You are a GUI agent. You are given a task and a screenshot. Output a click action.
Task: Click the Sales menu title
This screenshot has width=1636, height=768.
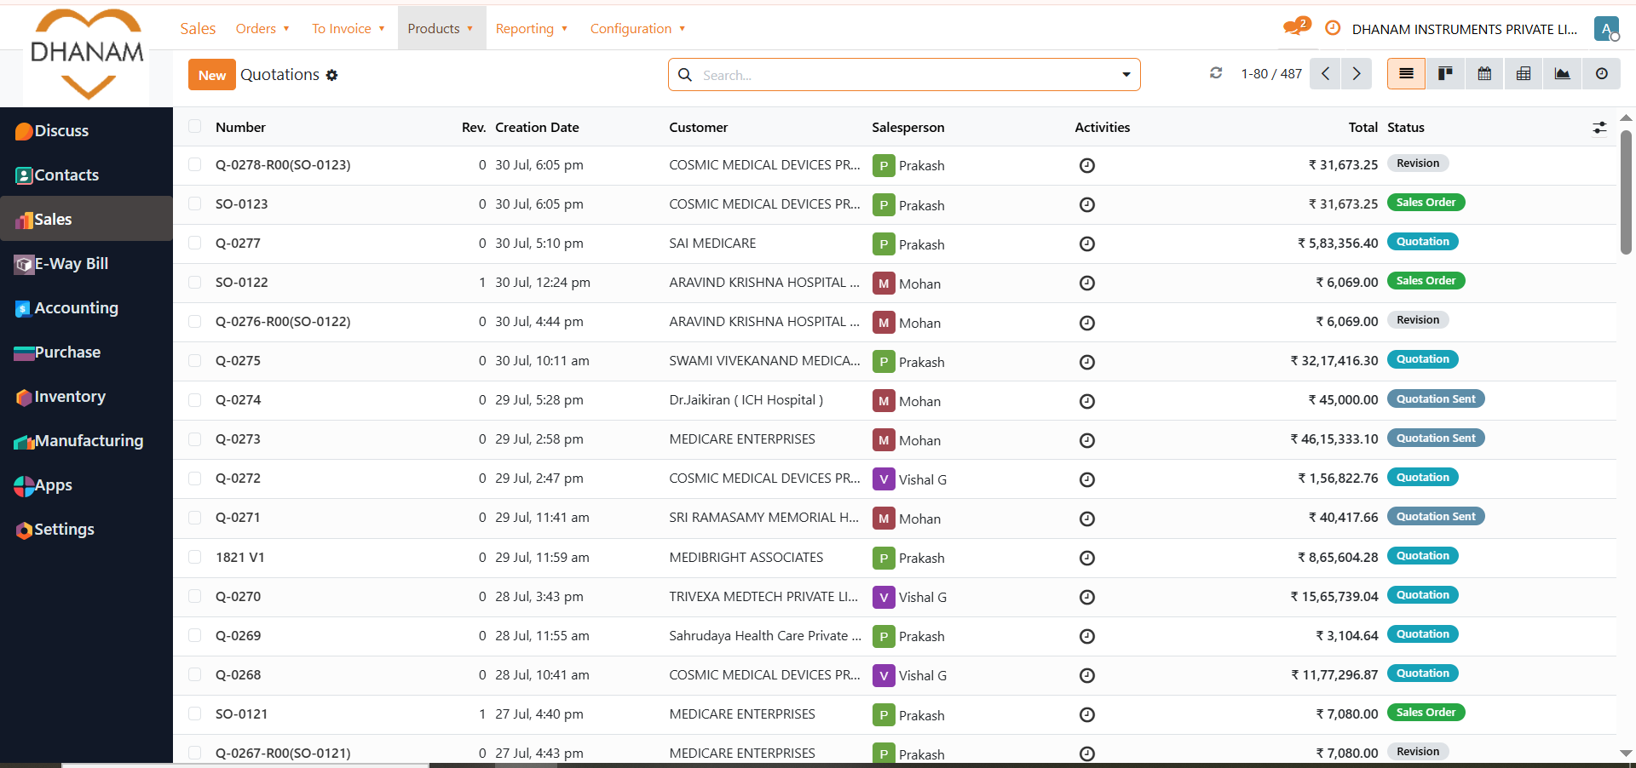(x=198, y=28)
